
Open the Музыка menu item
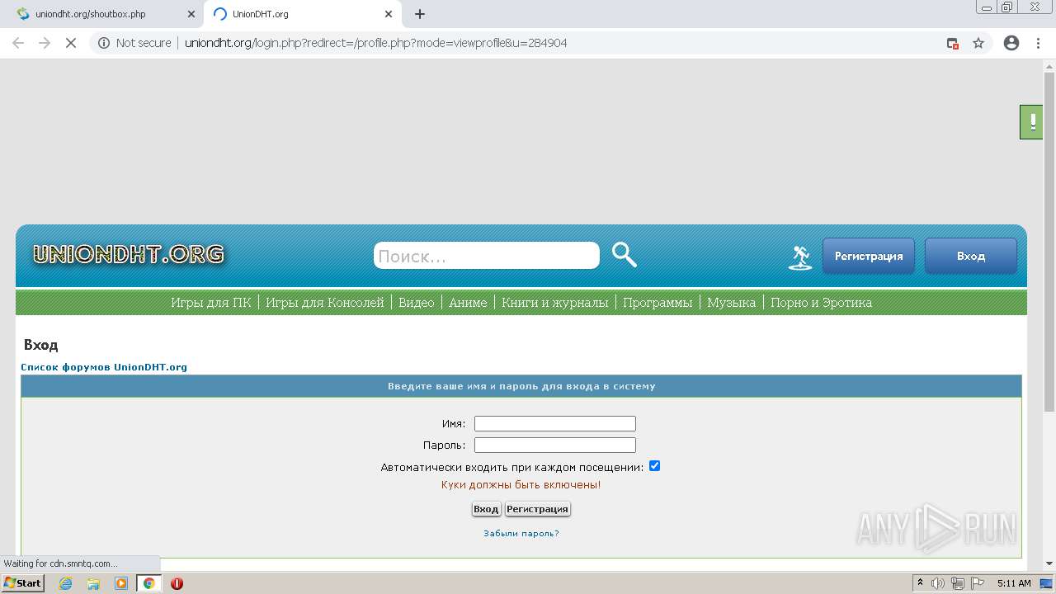pos(731,302)
